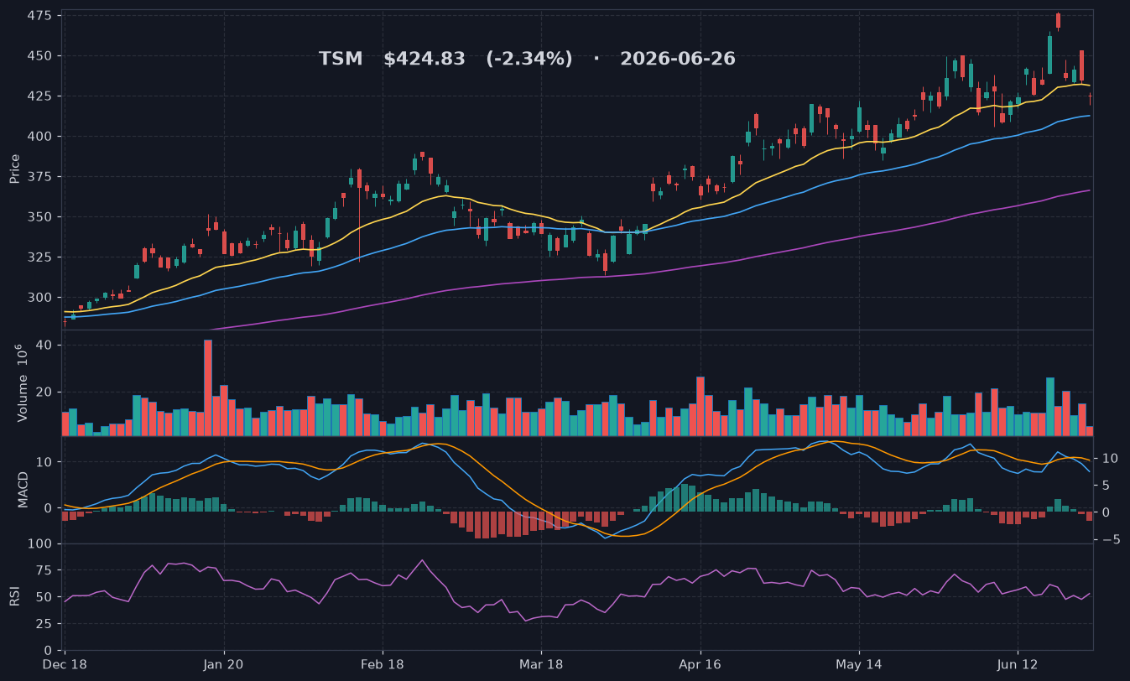Click the Volume axis label
The image size is (1130, 681).
[x=22, y=383]
